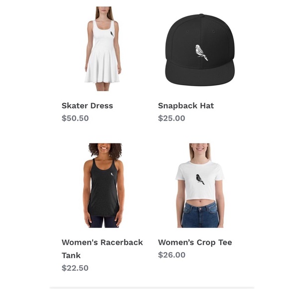Select the $25.00 price under Snapback Hat

(171, 118)
